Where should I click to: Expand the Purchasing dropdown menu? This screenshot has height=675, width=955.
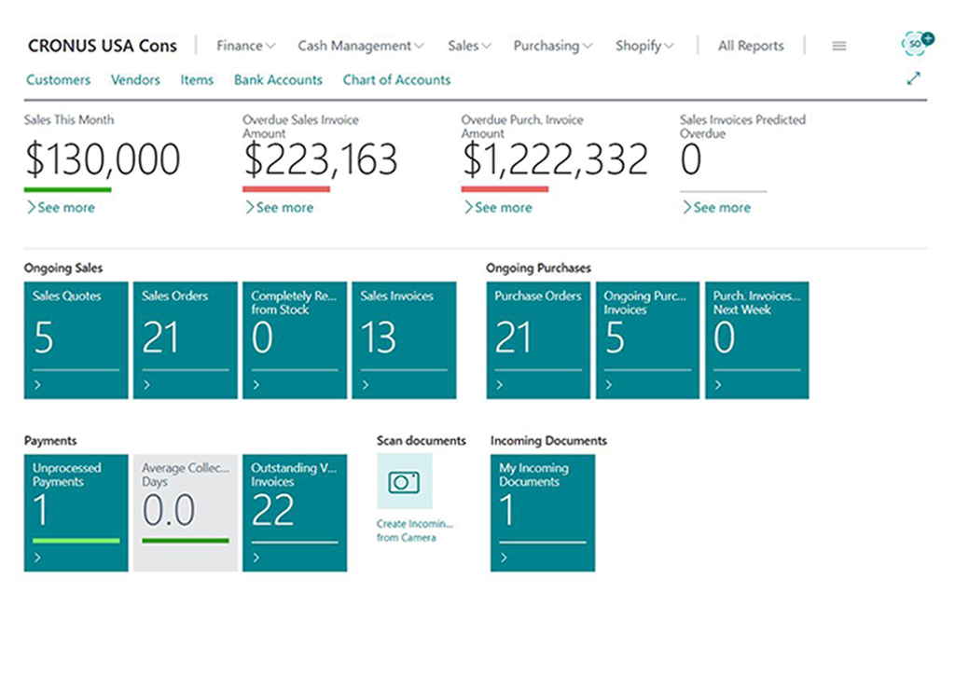point(552,46)
